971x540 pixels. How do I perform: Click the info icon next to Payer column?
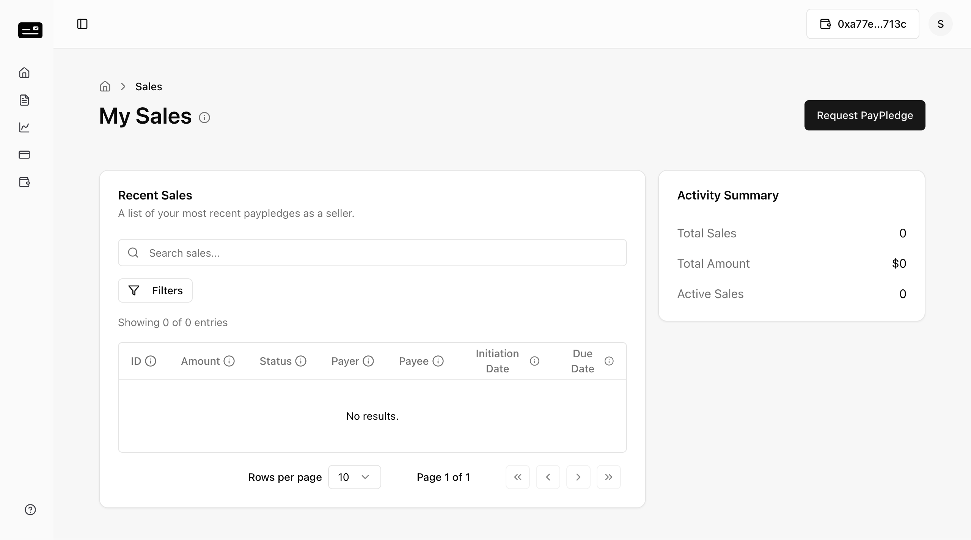tap(368, 361)
